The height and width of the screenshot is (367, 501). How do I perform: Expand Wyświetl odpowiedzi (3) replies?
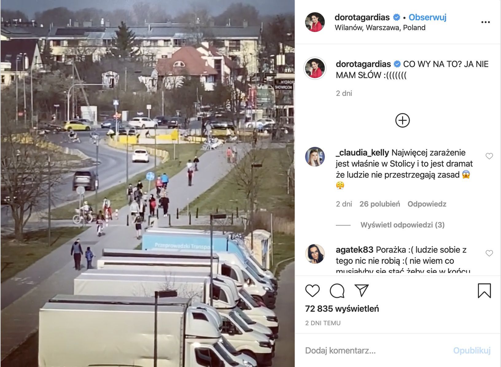pos(402,225)
